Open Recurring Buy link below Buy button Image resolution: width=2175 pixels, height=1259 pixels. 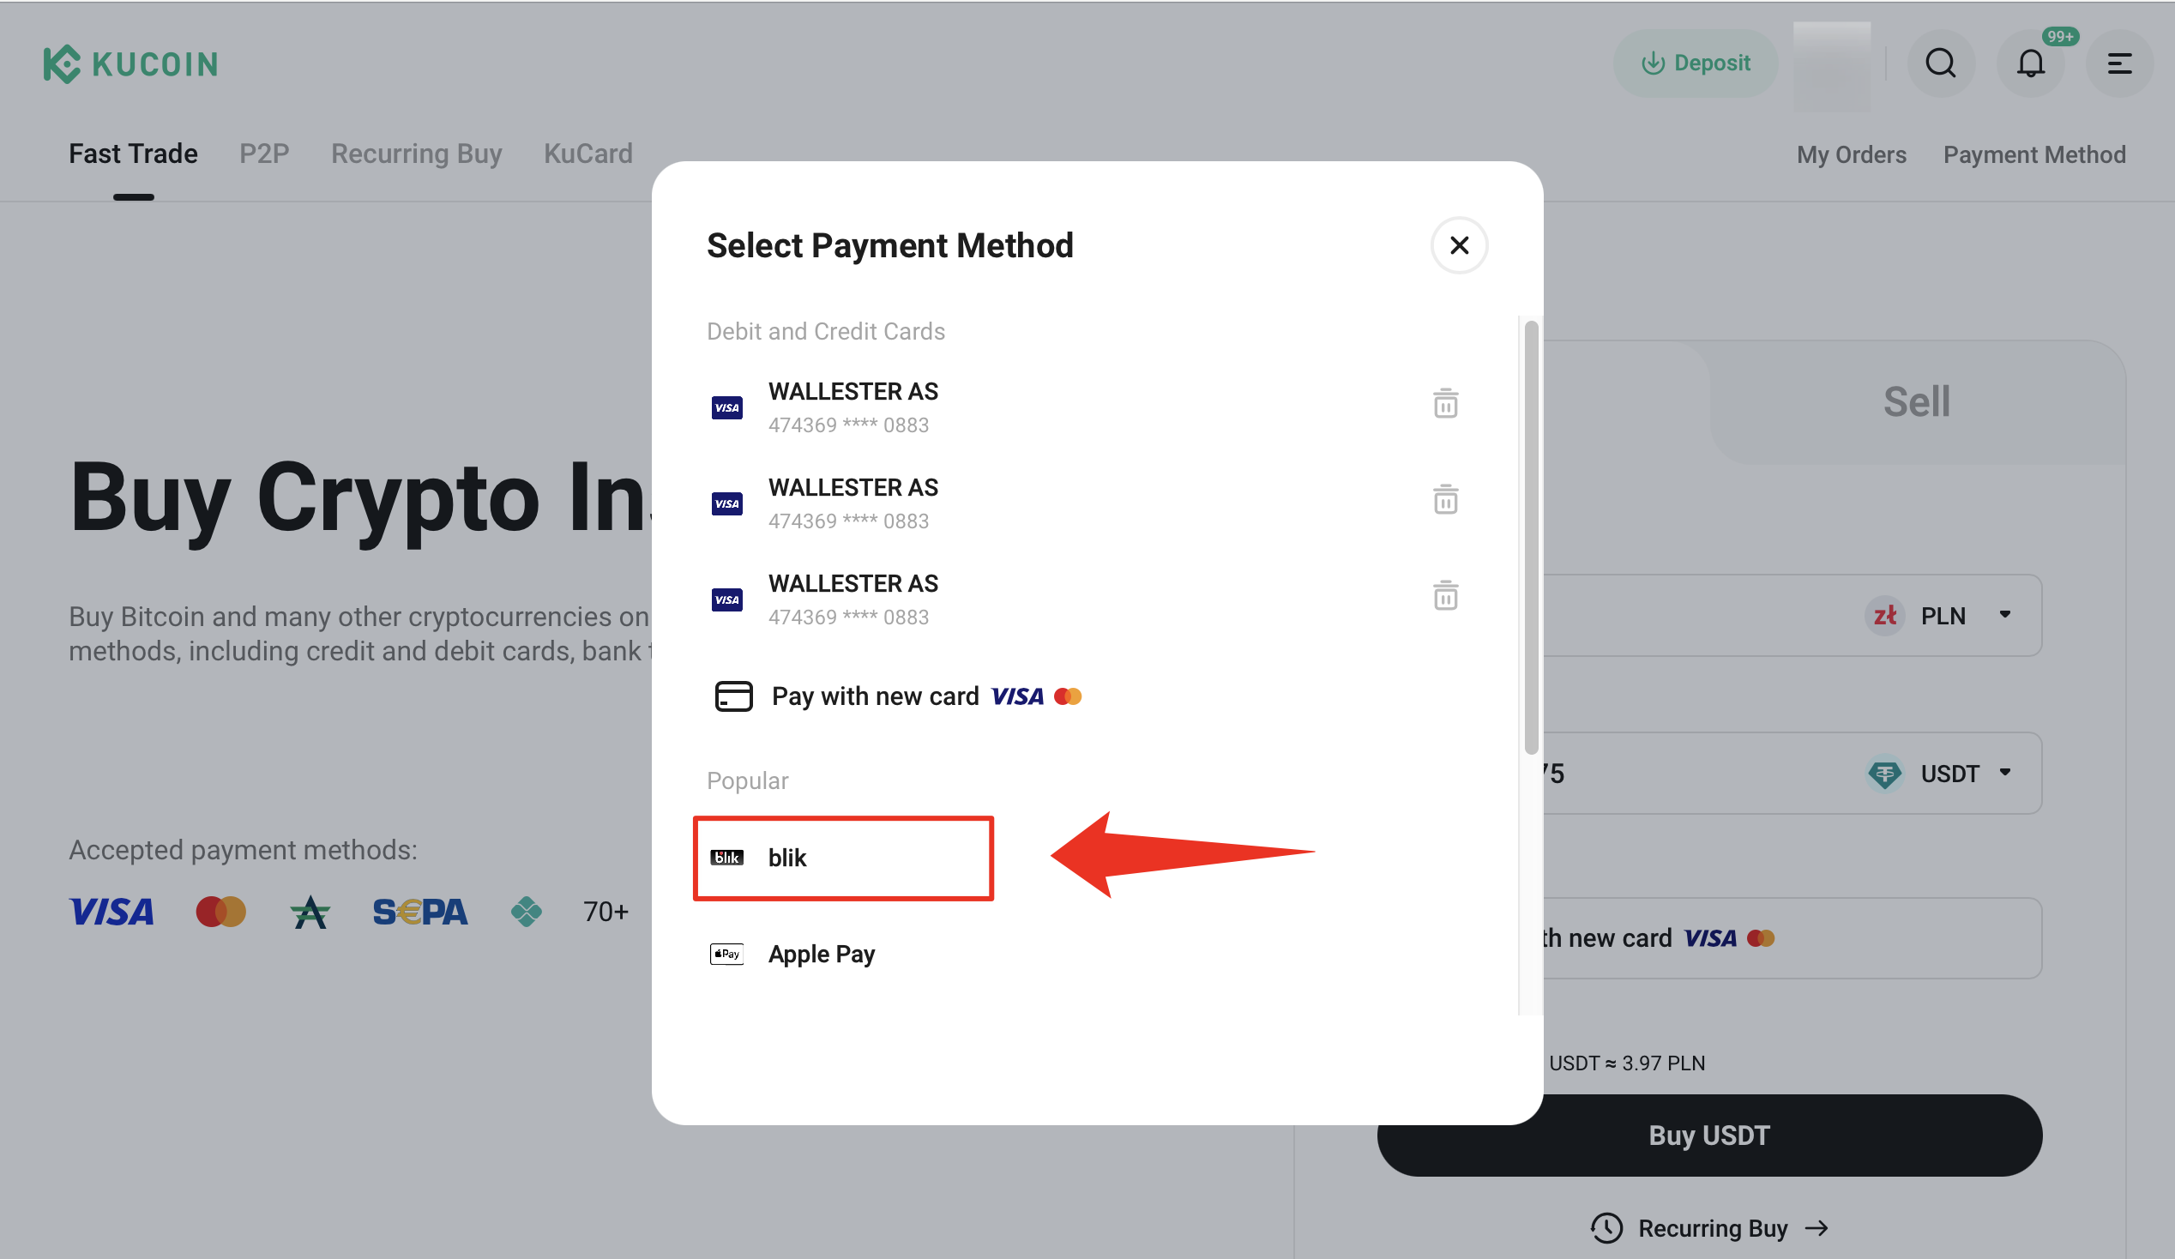(1709, 1228)
